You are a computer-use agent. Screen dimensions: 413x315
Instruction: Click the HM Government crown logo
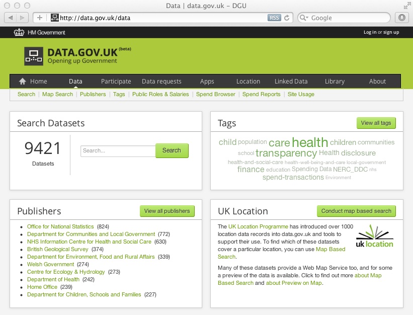pos(19,32)
